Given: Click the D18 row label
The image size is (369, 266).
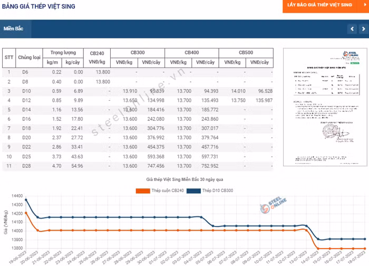Looking at the screenshot, I should click(26, 128).
